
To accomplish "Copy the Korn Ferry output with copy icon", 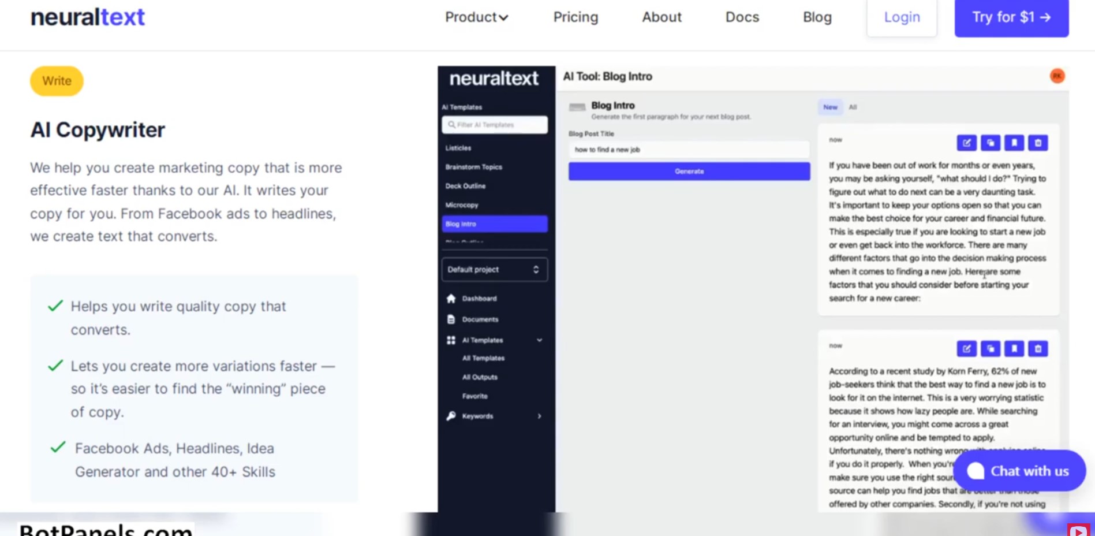I will [991, 349].
